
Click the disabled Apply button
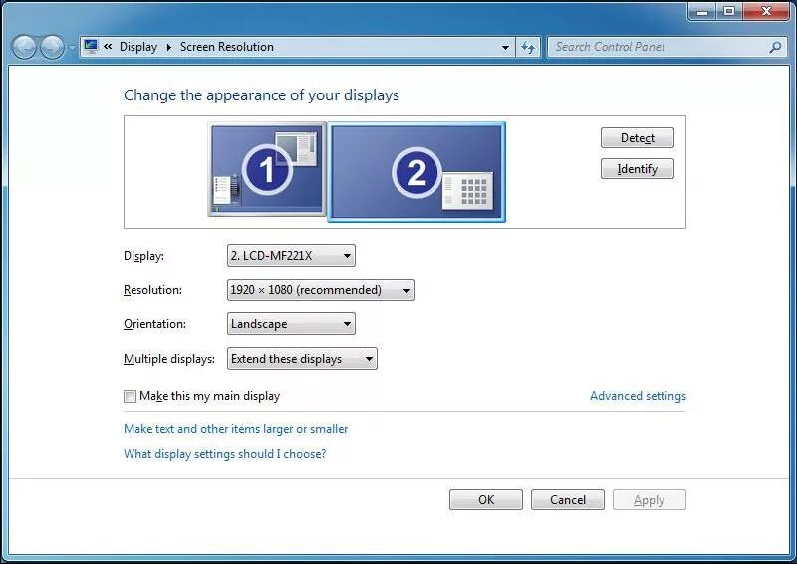pos(650,500)
